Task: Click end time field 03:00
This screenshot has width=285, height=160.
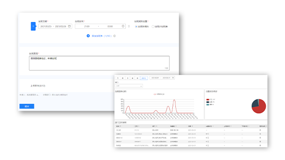Action: pos(110,26)
